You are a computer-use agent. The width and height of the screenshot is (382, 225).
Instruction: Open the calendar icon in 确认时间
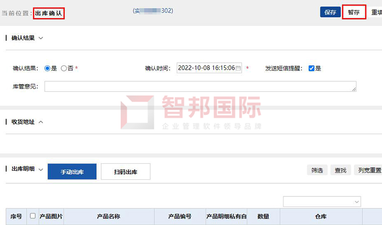238,68
